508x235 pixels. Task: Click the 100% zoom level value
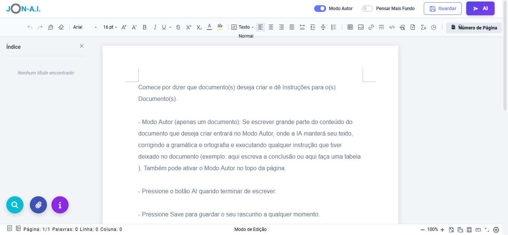click(x=432, y=229)
